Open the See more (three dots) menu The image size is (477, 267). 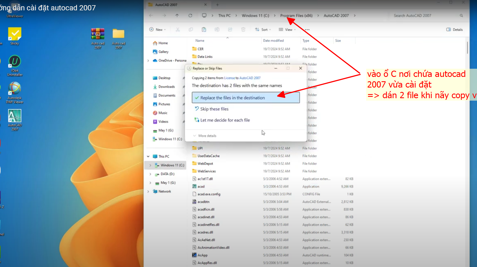(x=307, y=30)
